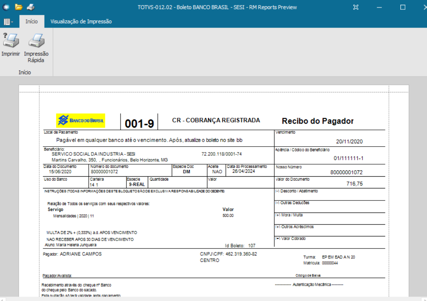Open a file with the yellow folder icon
The height and width of the screenshot is (301, 427).
coord(19,7)
